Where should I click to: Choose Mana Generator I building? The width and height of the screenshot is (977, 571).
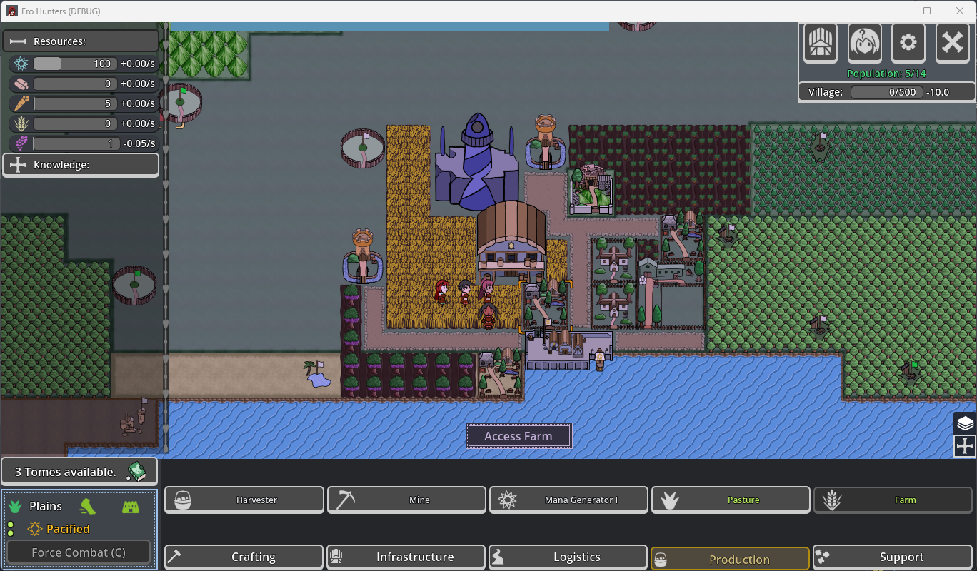[568, 500]
